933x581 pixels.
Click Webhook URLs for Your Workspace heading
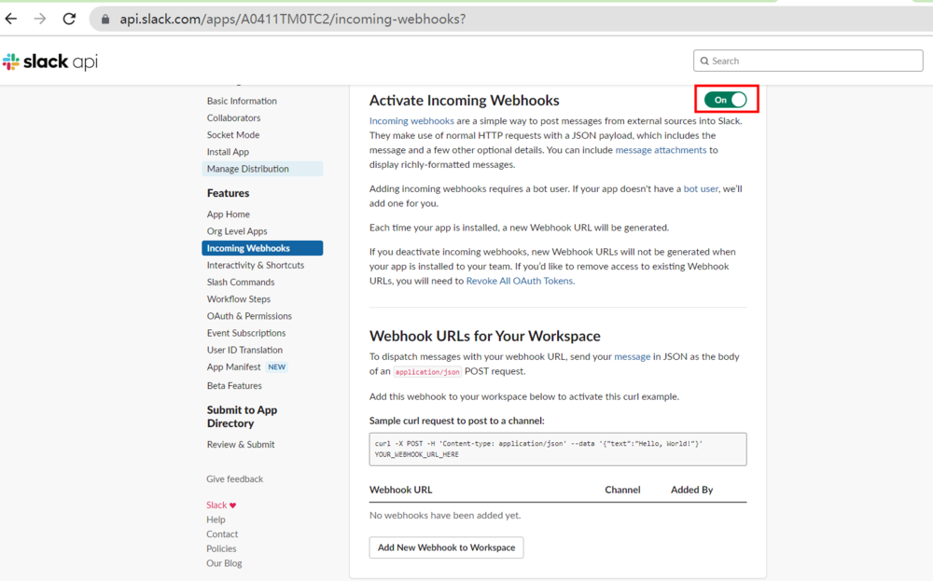pyautogui.click(x=484, y=336)
